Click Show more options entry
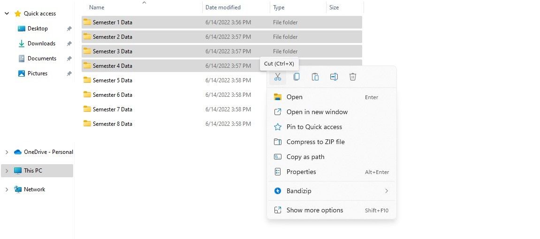Screen dimensions: 540x239 tap(314, 210)
